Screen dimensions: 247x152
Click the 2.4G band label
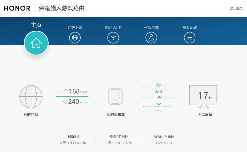click(158, 91)
